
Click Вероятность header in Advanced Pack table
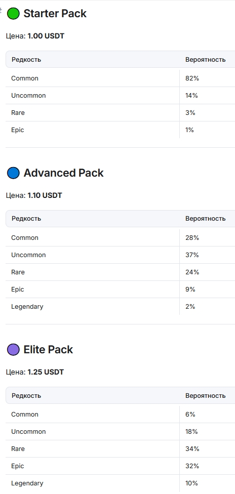(205, 219)
